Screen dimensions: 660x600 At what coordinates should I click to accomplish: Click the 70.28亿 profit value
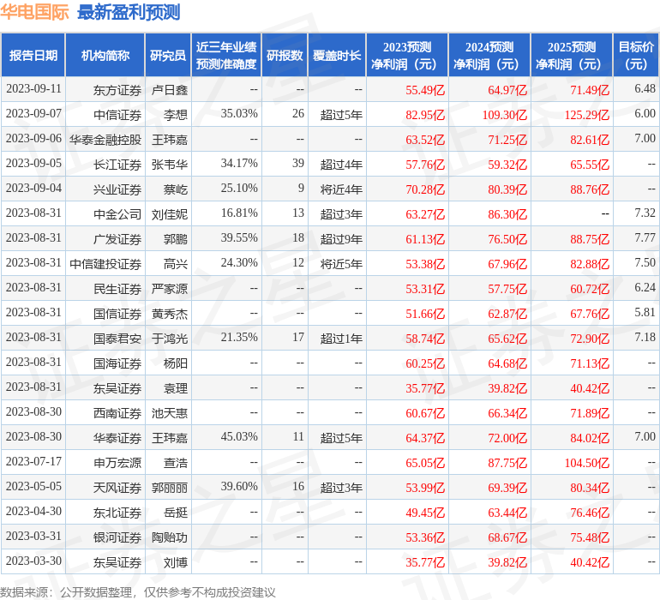coord(424,189)
